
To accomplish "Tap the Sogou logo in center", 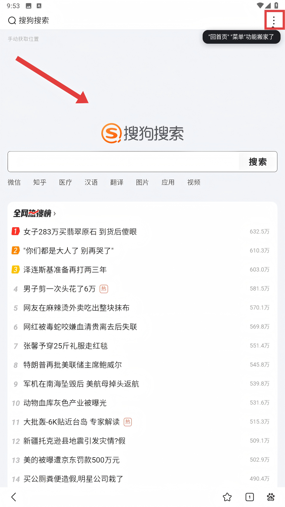I will tap(142, 133).
